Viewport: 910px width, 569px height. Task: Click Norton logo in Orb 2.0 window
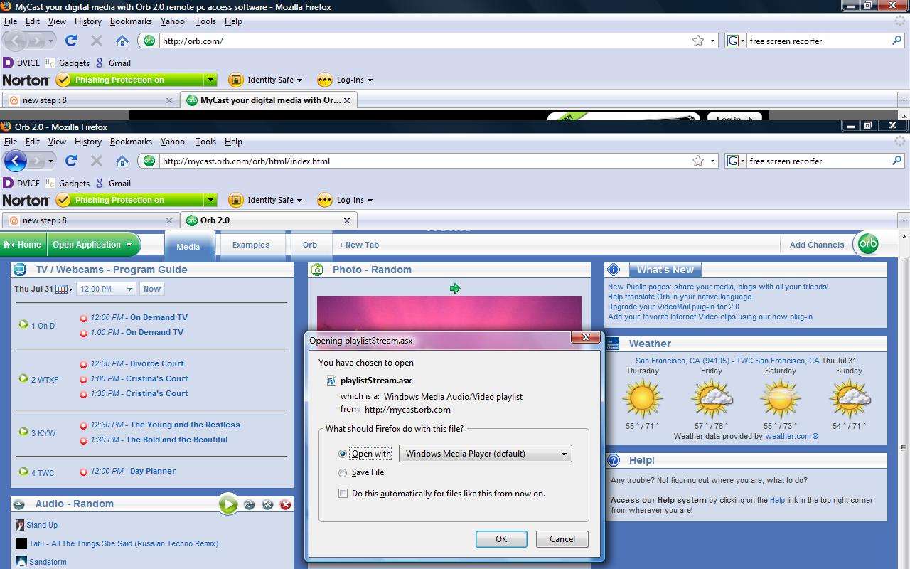pyautogui.click(x=26, y=200)
